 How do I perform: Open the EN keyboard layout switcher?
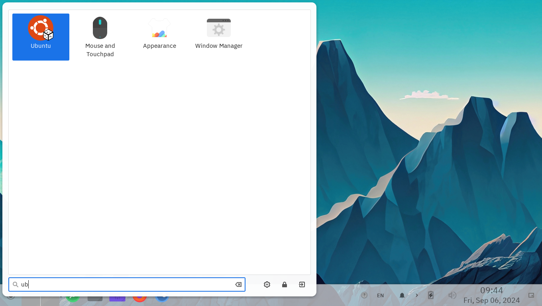click(380, 295)
